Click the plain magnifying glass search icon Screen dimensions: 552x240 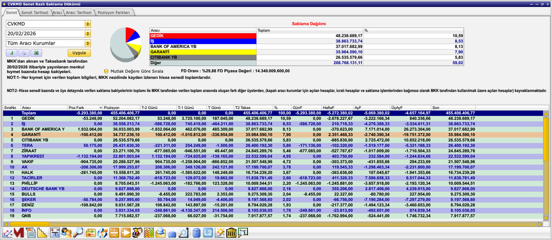[x=78, y=233]
